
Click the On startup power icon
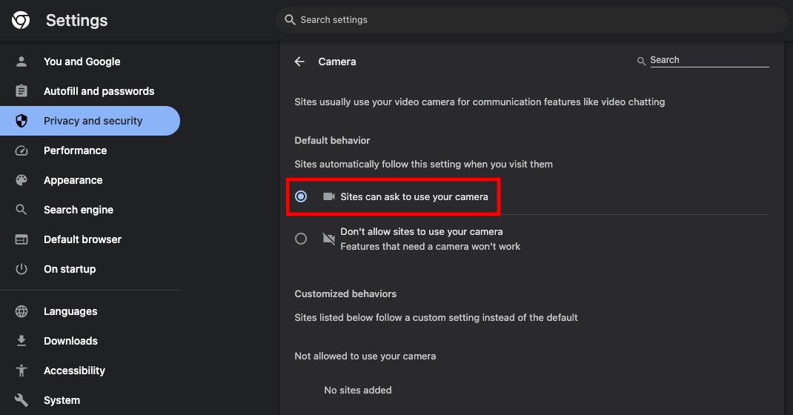pos(21,269)
